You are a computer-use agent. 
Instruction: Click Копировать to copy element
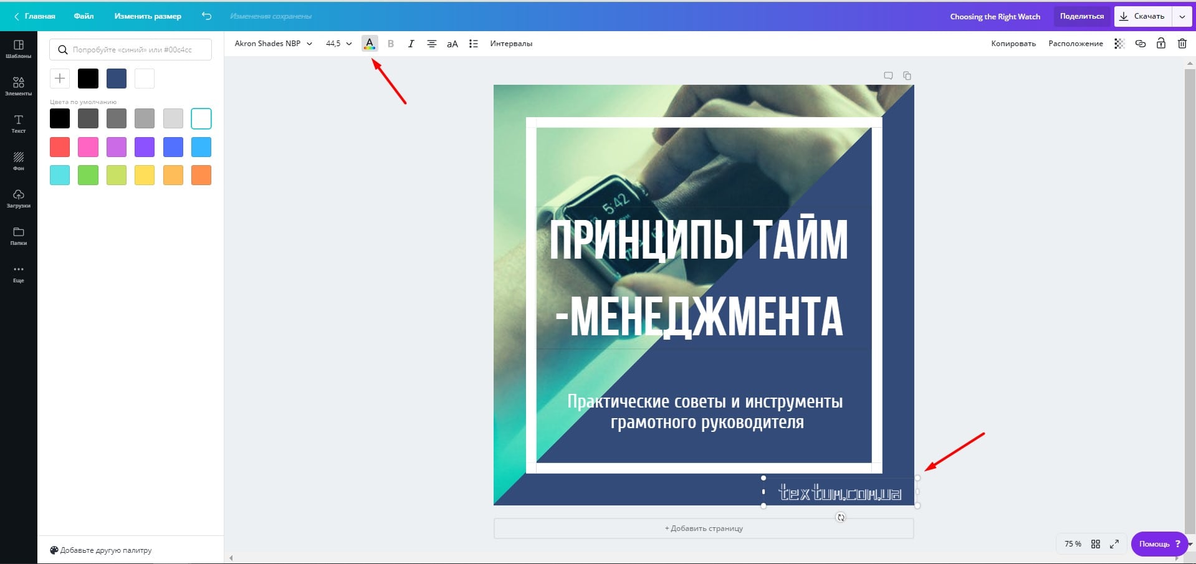pos(1013,44)
